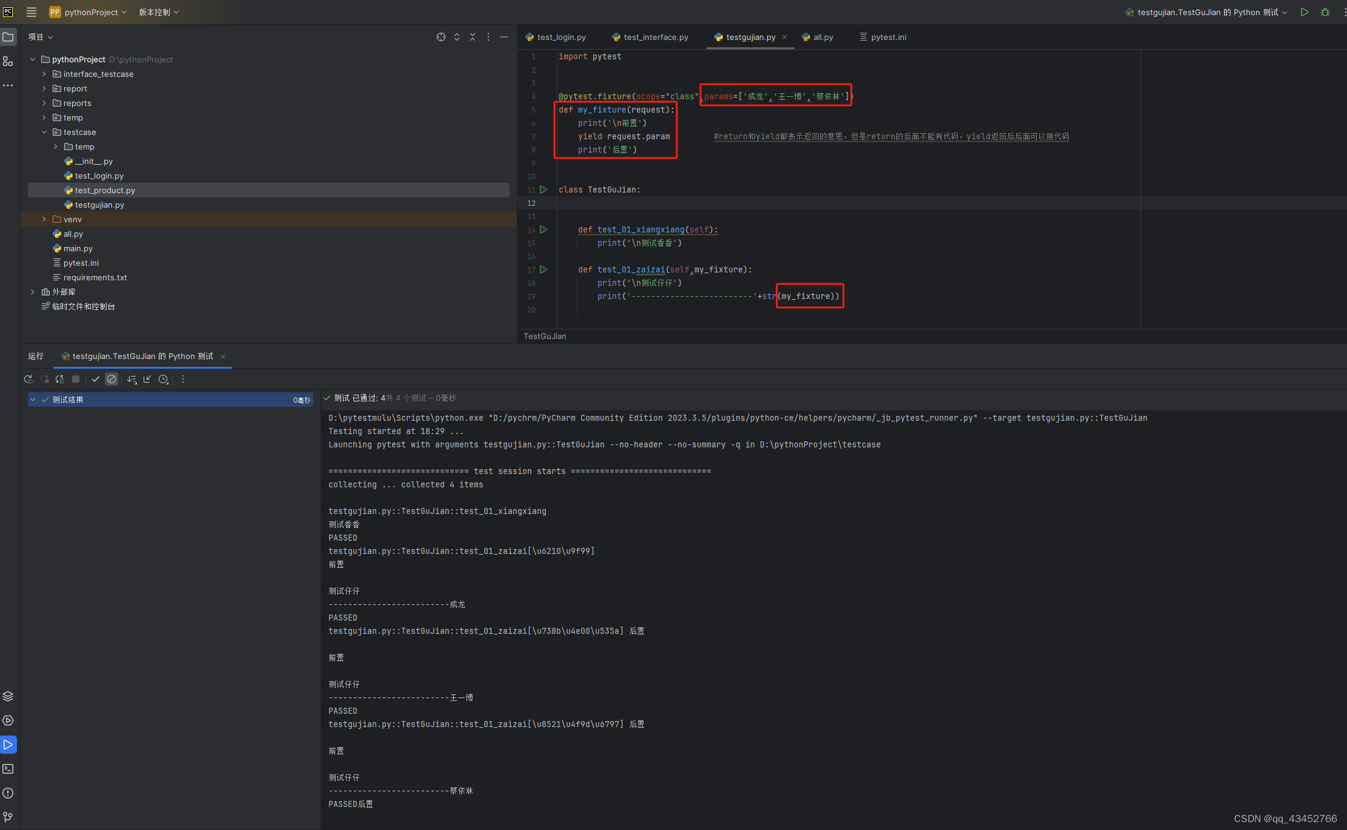Toggle the show ignored tests filter
The height and width of the screenshot is (830, 1347).
coord(111,379)
